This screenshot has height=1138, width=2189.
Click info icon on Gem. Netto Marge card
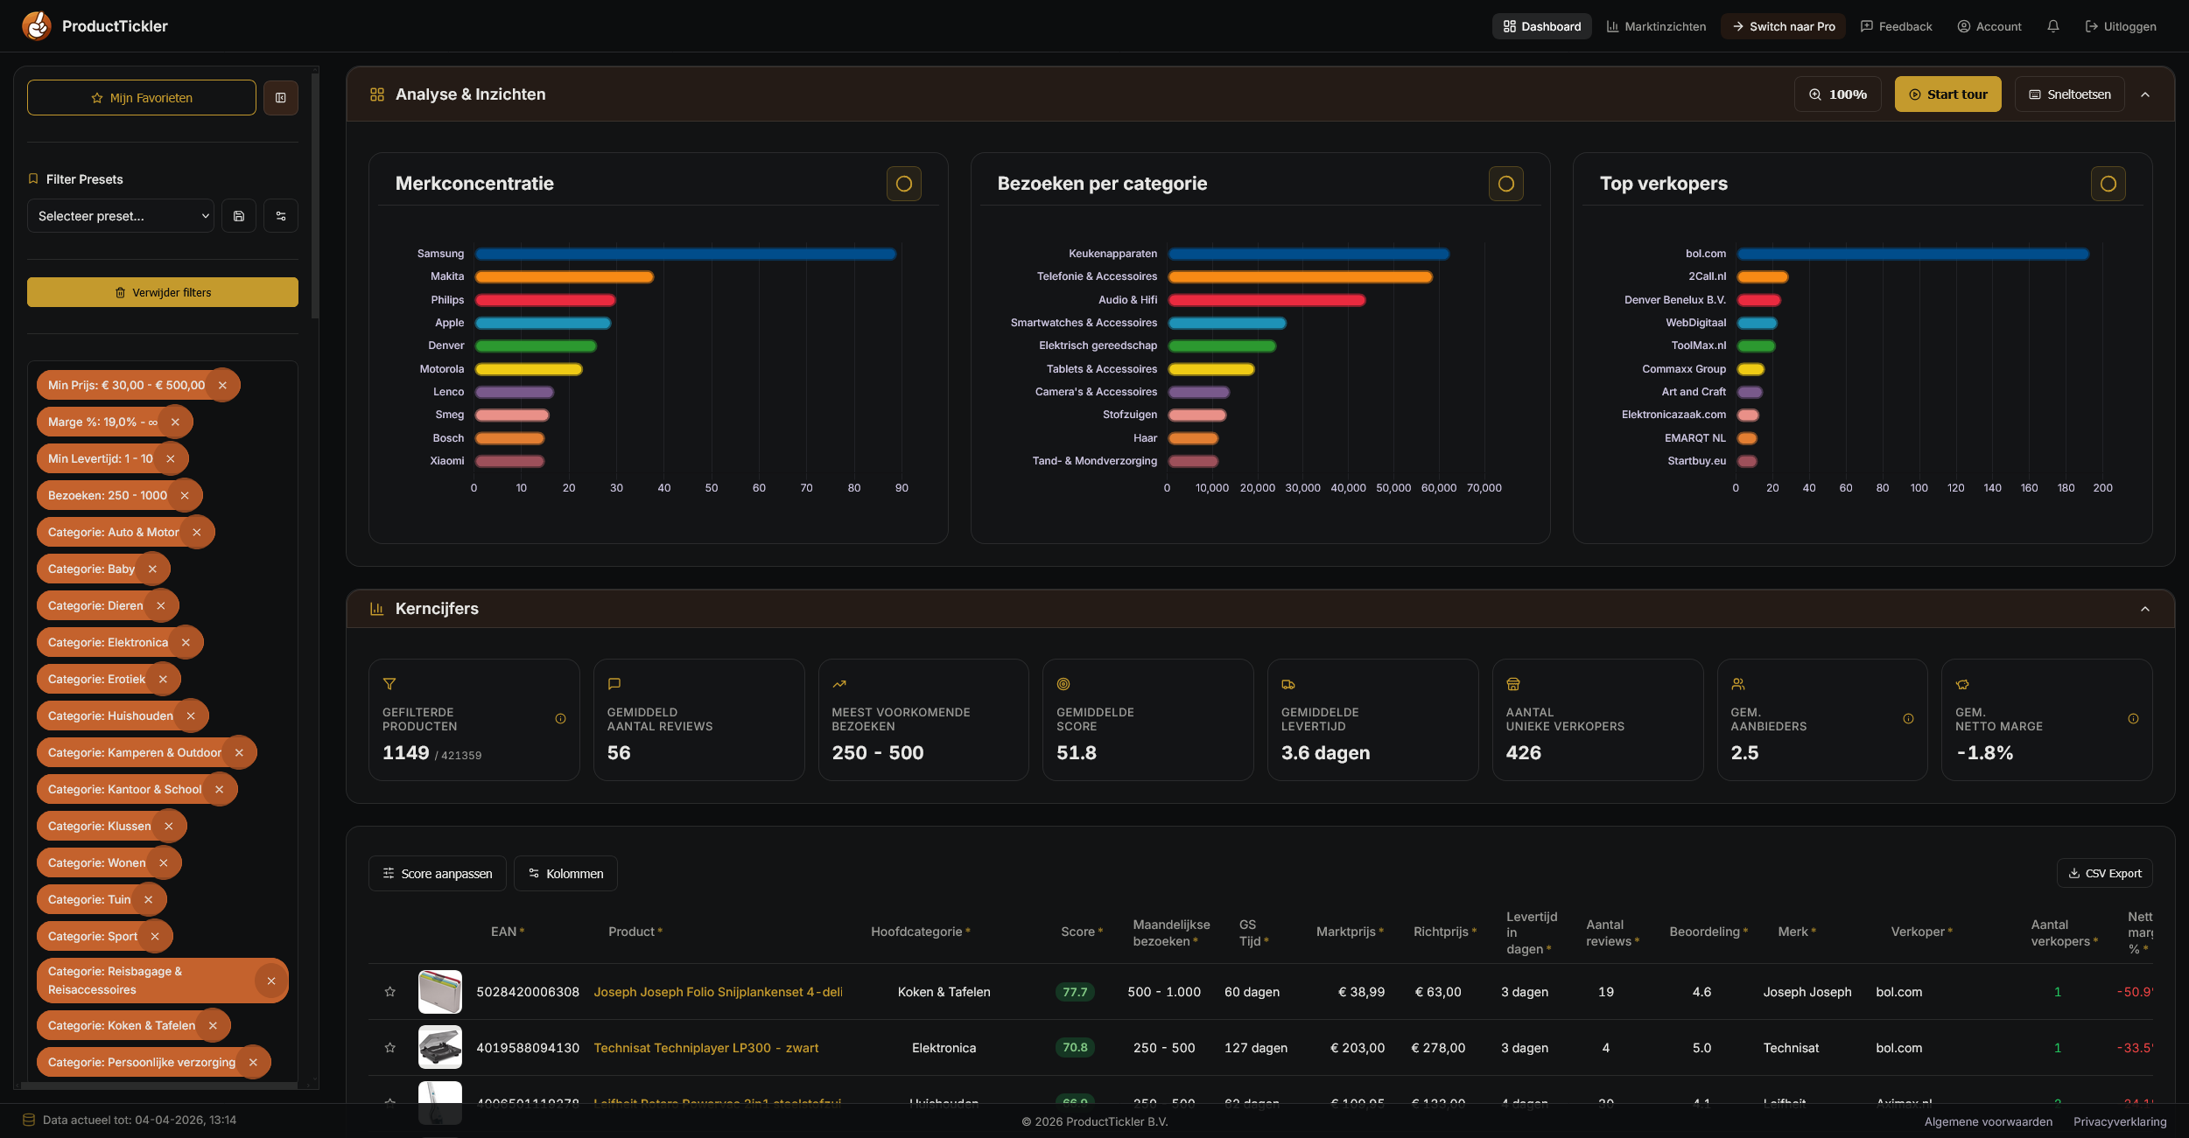coord(2133,719)
